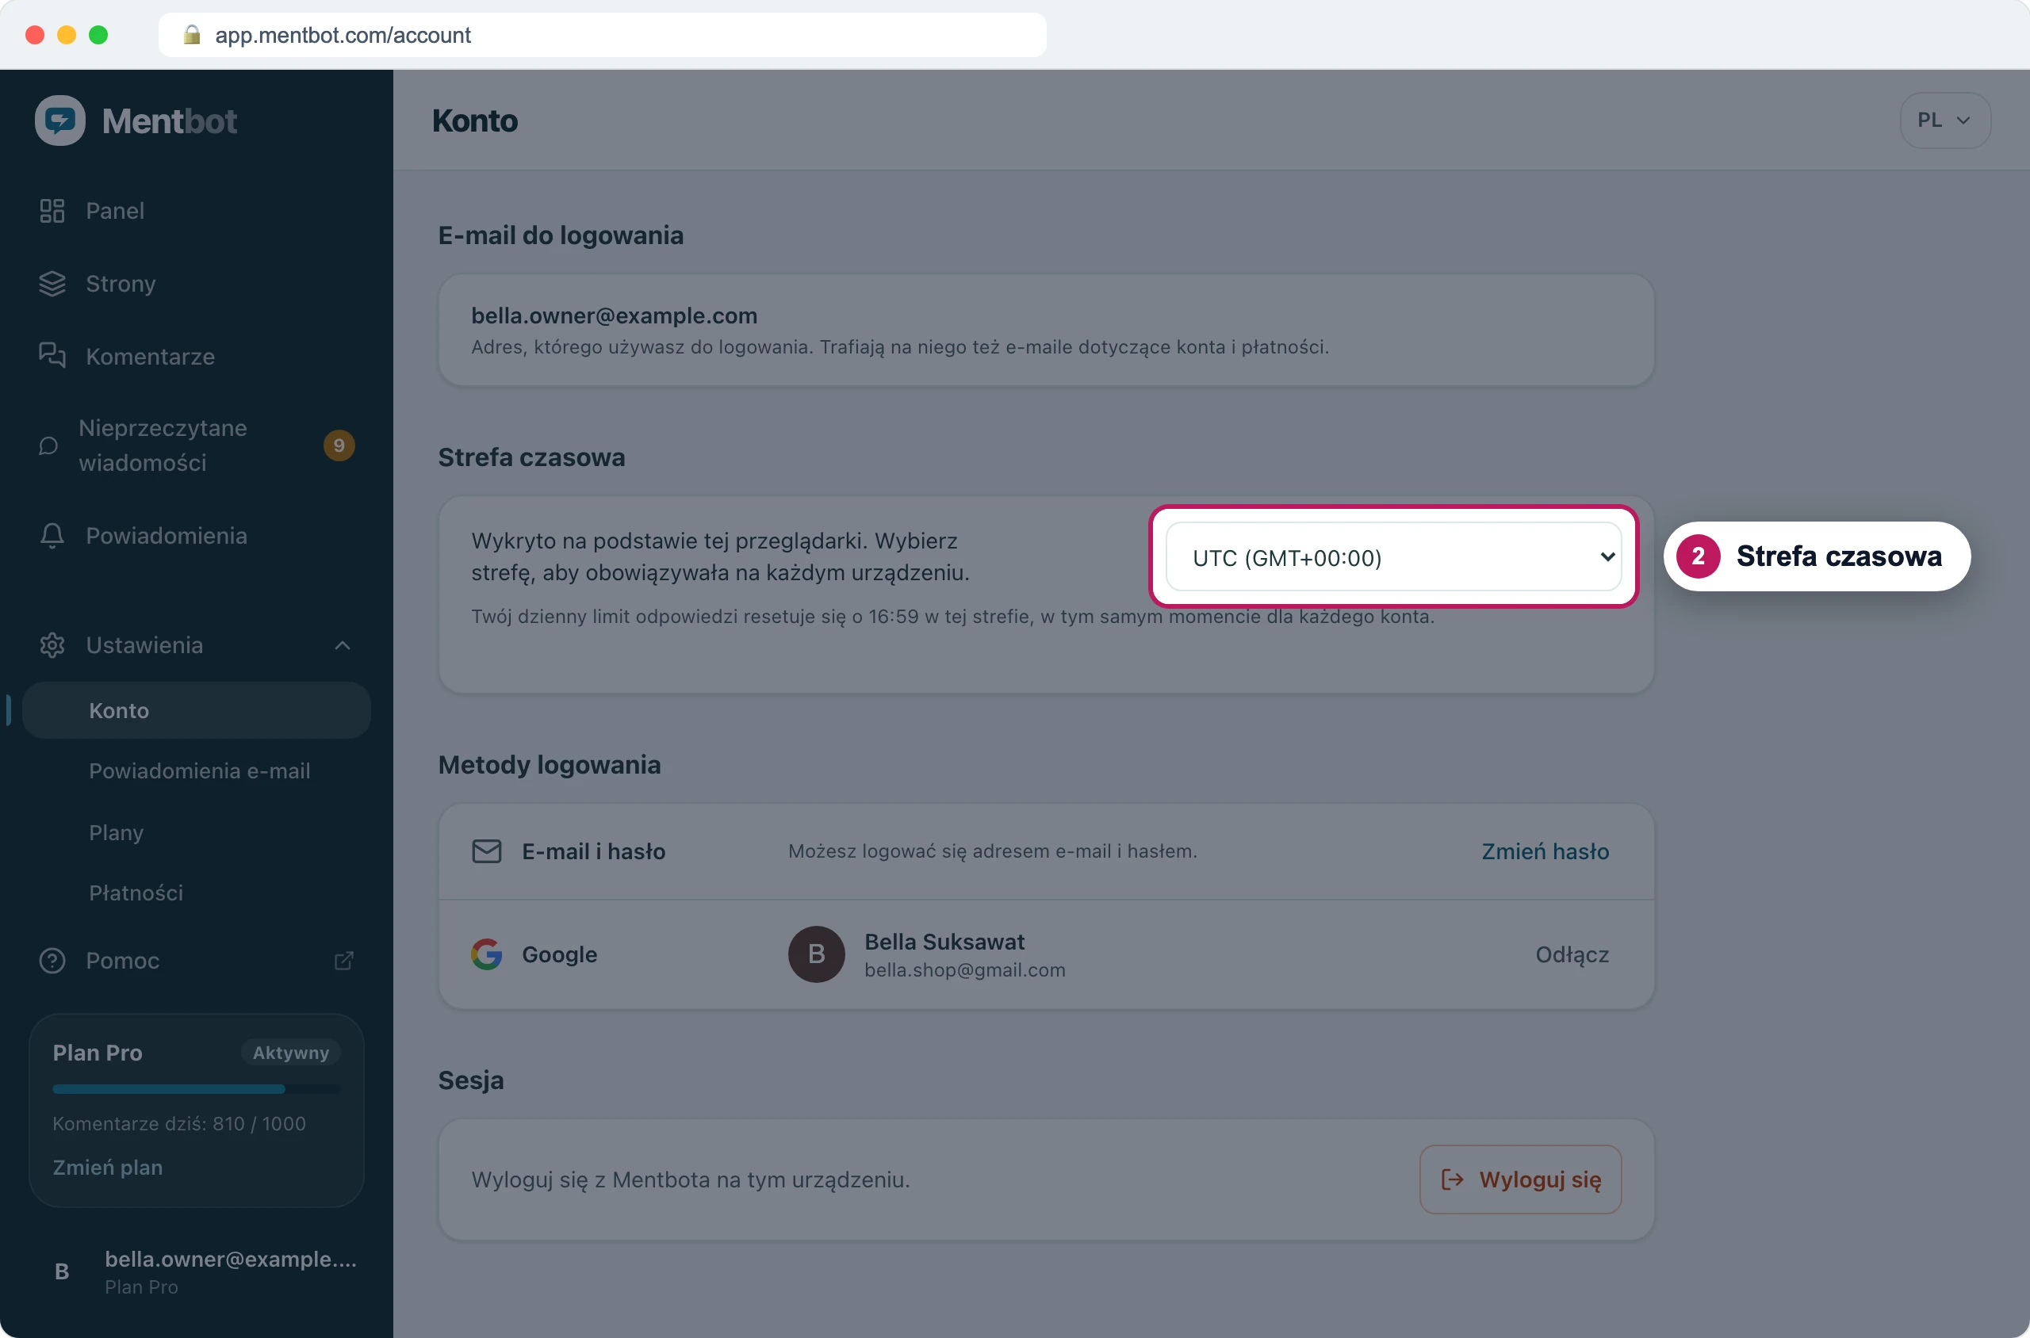The height and width of the screenshot is (1338, 2030).
Task: Click the Powiadomienia bell icon
Action: click(52, 536)
